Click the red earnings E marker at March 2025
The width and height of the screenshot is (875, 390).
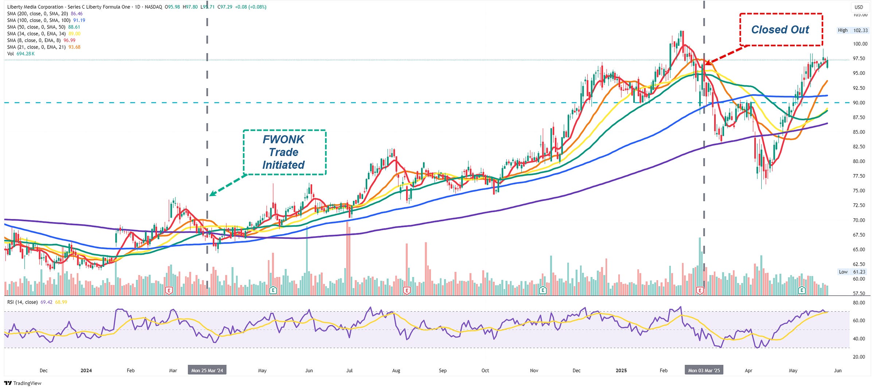(x=700, y=290)
